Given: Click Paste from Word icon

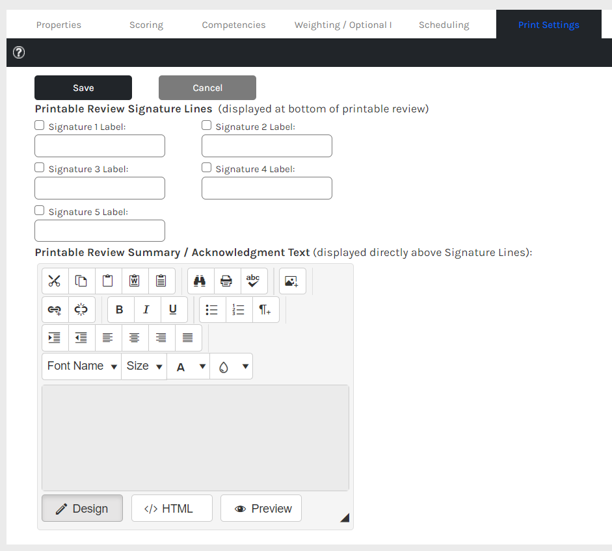Looking at the screenshot, I should (135, 281).
